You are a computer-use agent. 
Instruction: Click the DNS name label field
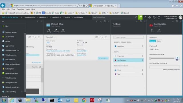pyautogui.click(x=165, y=67)
